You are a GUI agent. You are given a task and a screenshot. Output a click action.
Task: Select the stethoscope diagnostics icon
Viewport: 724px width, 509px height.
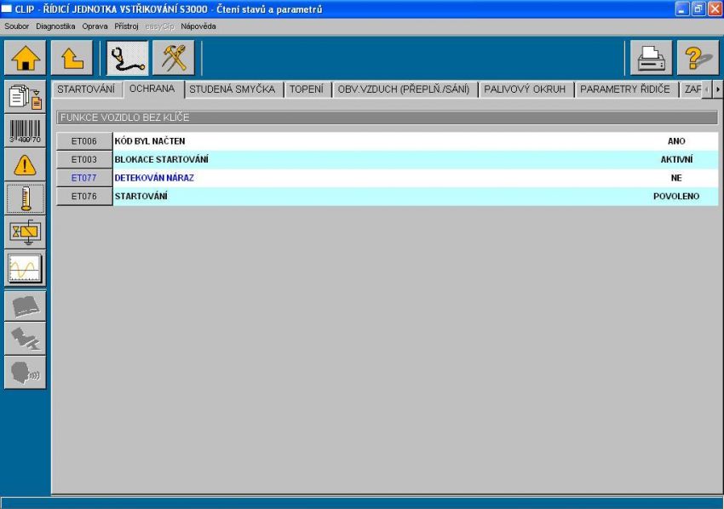[x=126, y=59]
